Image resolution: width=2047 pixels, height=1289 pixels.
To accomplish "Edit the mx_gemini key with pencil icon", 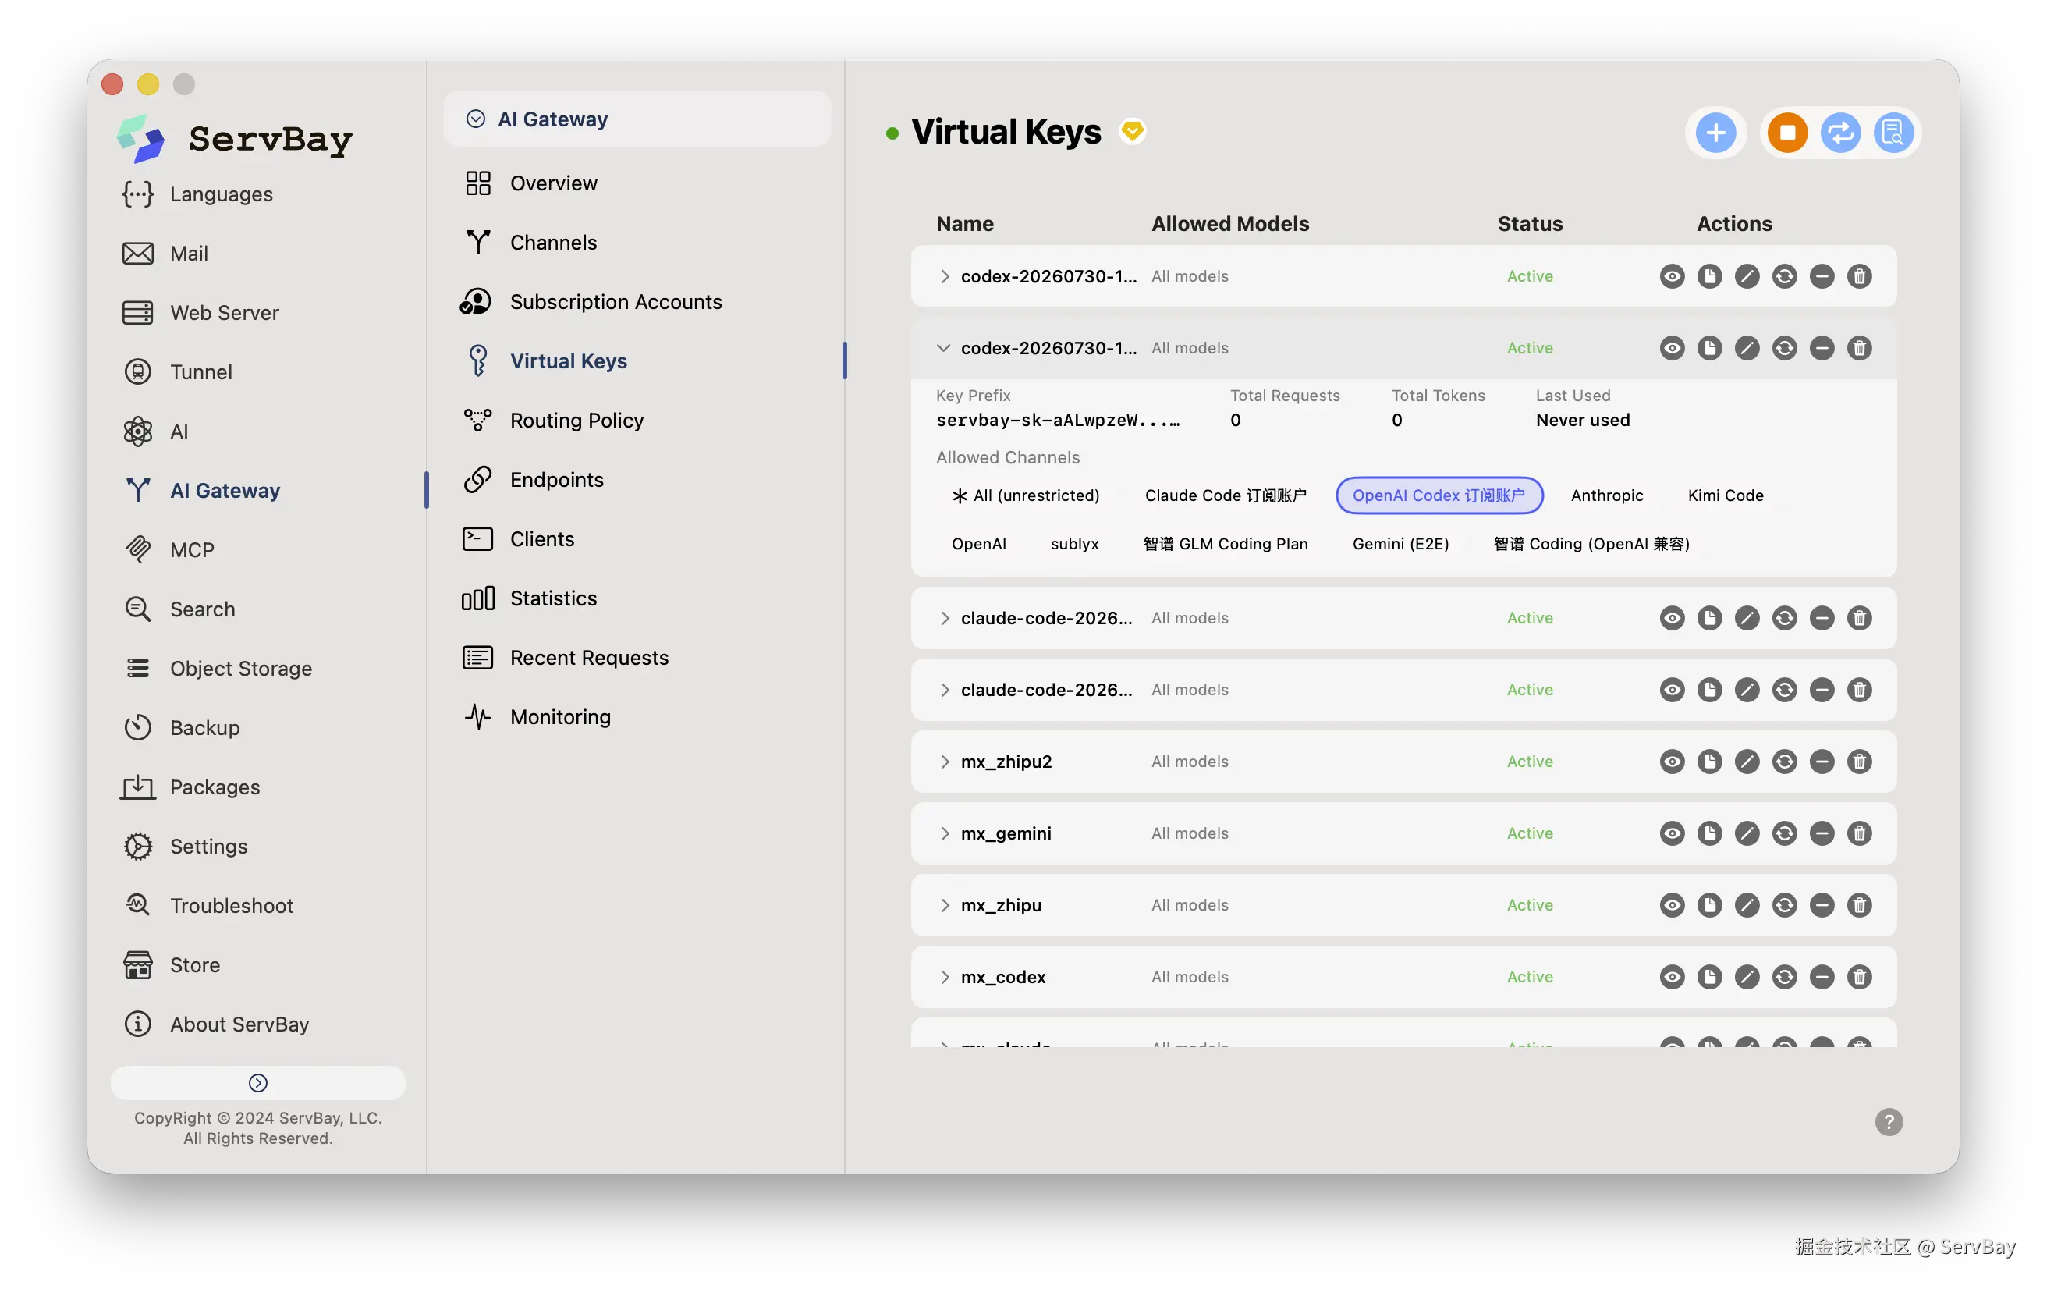I will (x=1746, y=833).
